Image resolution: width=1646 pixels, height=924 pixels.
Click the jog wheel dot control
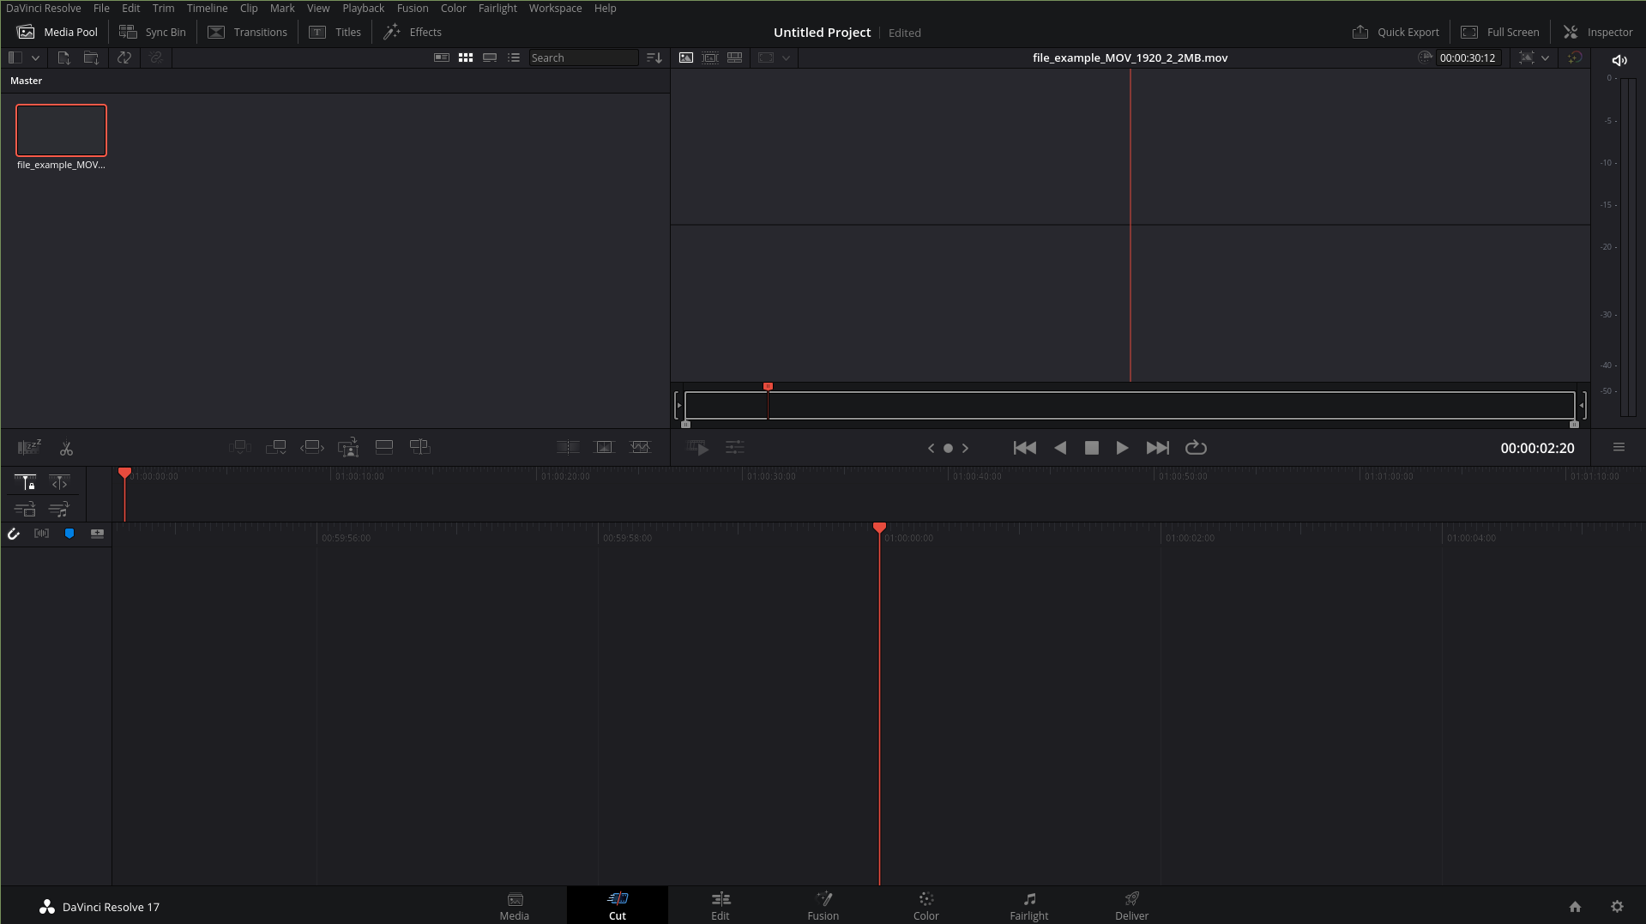pos(948,448)
